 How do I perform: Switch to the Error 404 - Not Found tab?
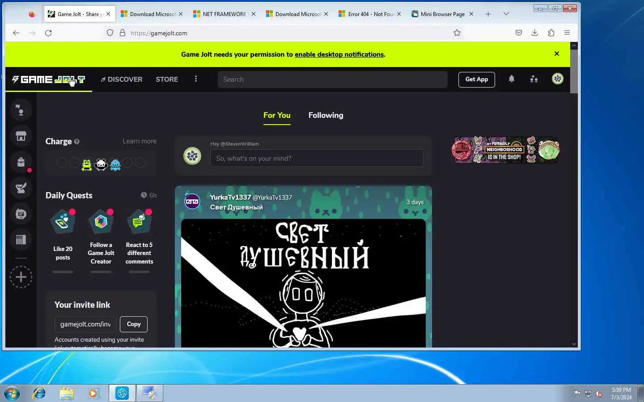[369, 14]
